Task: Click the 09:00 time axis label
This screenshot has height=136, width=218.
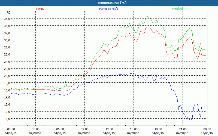Action: coord(84,129)
